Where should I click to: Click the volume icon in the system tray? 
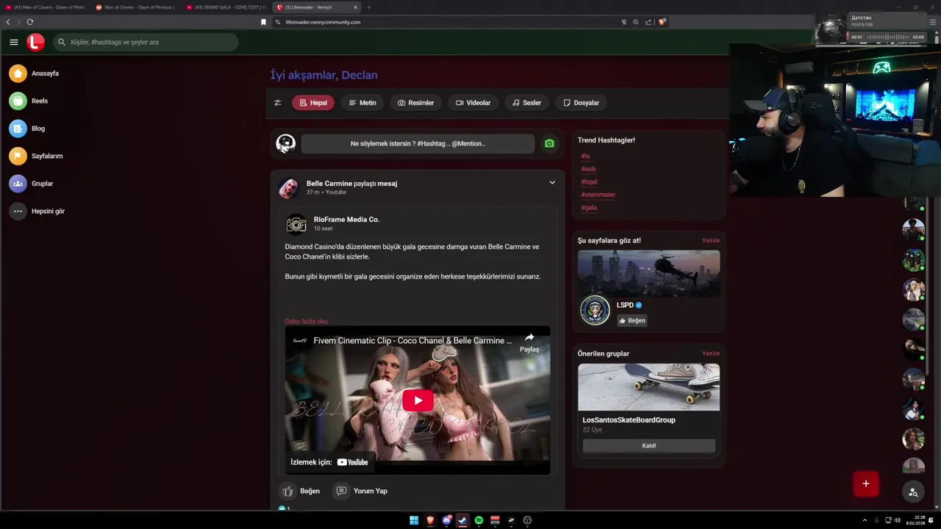tap(898, 520)
